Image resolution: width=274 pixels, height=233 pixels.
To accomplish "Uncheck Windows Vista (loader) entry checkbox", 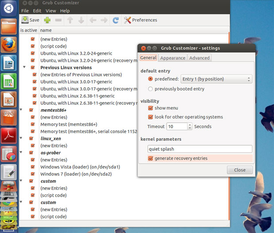I will (33, 167).
